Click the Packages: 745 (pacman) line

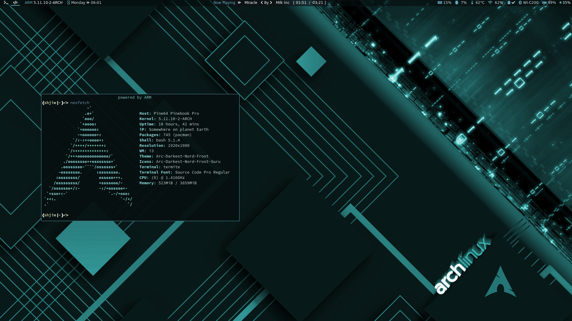[166, 135]
